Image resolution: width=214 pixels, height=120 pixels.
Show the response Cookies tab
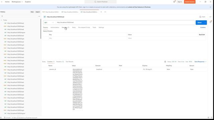(x=51, y=62)
